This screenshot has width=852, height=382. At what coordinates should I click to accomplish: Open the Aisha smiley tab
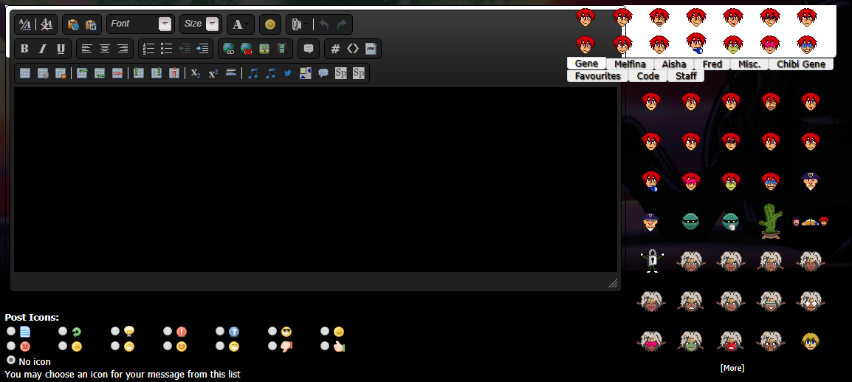tap(674, 64)
